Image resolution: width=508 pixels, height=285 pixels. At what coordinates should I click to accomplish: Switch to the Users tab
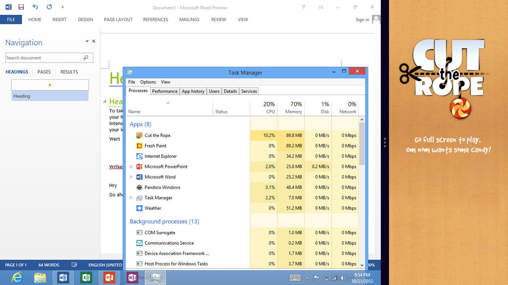[214, 91]
